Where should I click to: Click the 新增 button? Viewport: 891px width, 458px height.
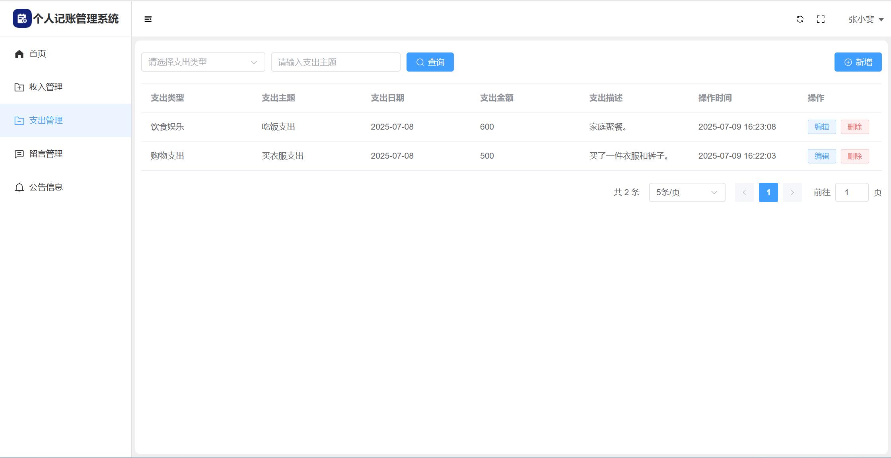858,62
